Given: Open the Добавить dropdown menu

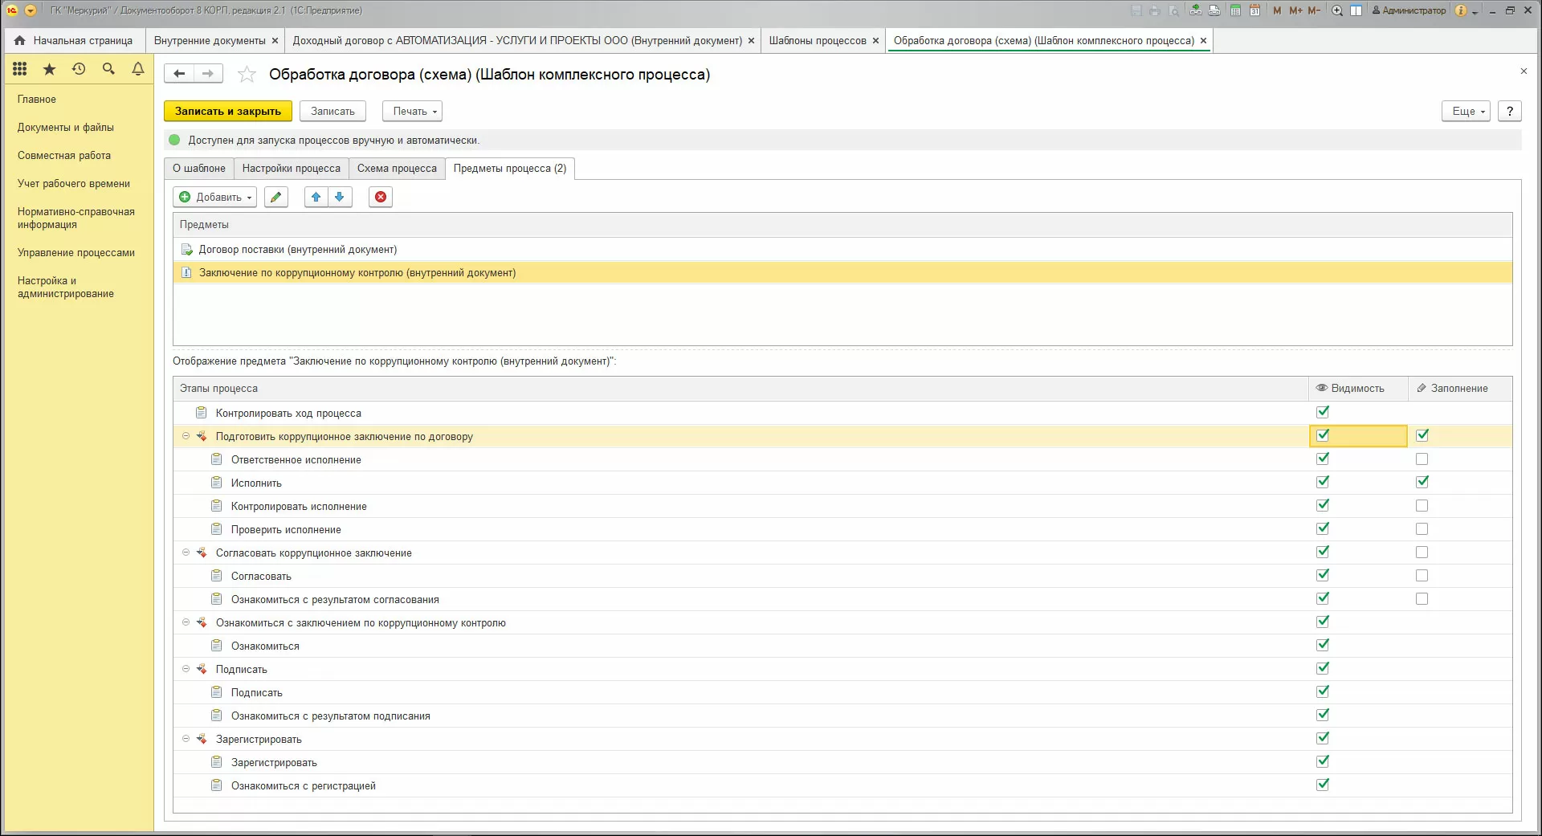Looking at the screenshot, I should [215, 197].
